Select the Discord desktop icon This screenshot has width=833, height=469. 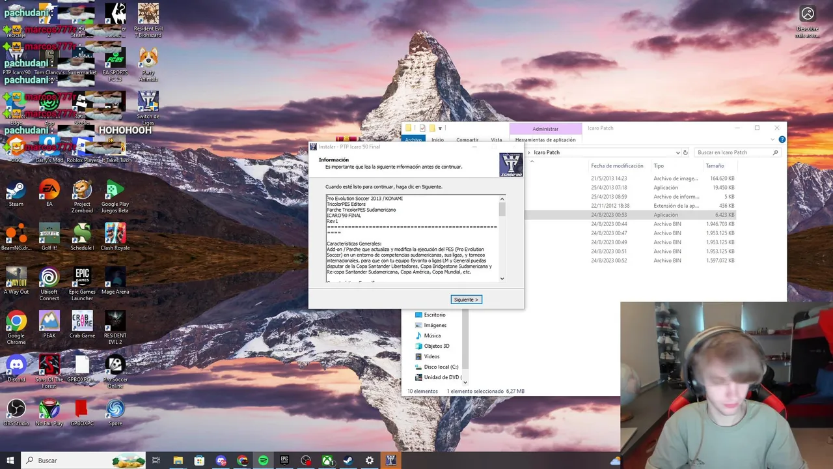[x=16, y=369]
